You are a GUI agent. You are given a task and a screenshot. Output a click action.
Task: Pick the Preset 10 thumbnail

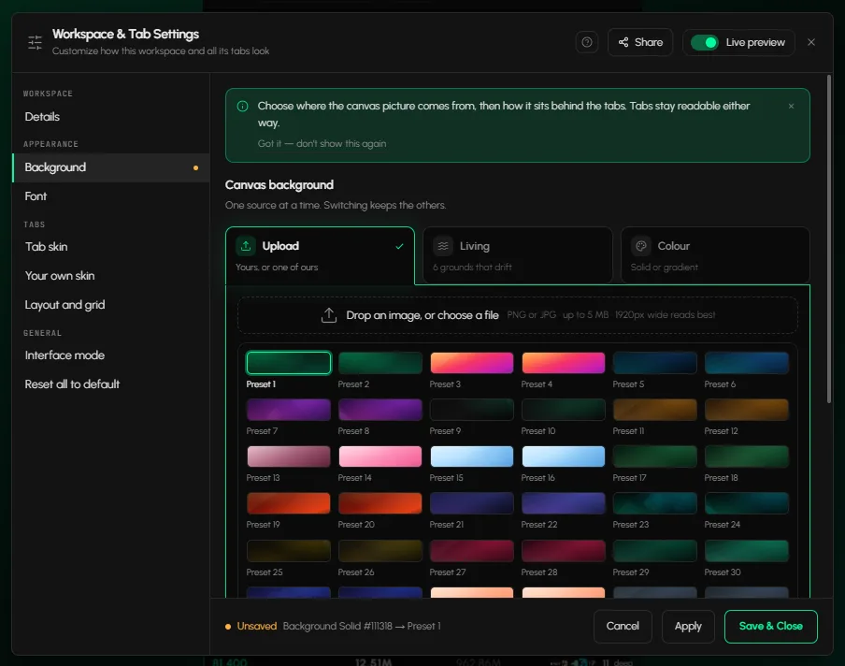click(x=564, y=410)
